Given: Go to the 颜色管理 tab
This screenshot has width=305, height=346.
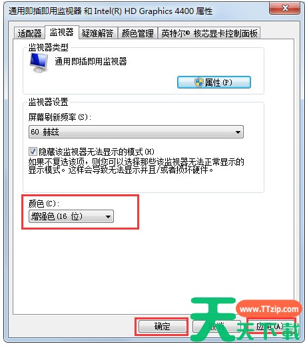Looking at the screenshot, I should (x=138, y=33).
